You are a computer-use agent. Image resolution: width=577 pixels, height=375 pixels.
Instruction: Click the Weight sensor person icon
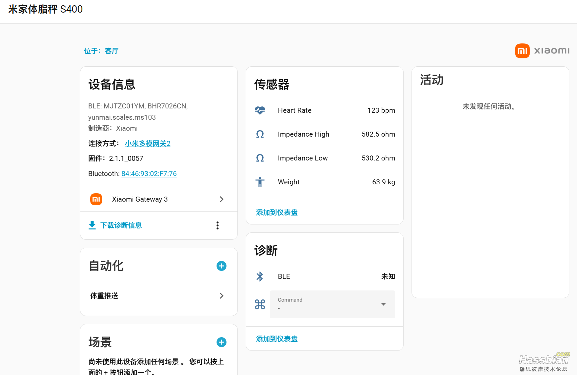coord(260,182)
